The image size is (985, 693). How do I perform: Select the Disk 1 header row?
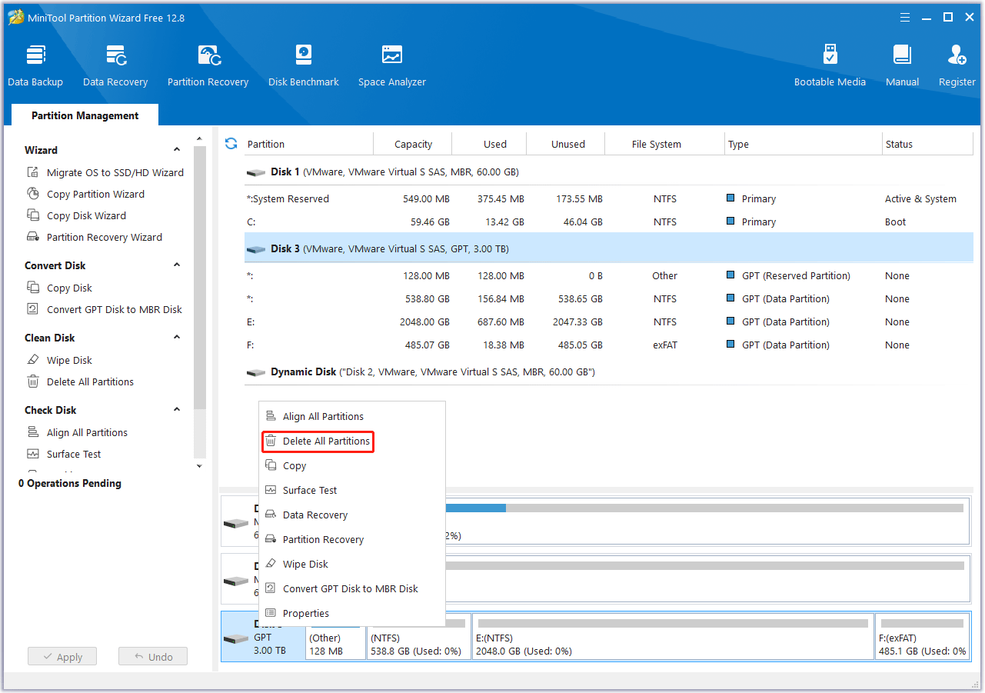608,172
